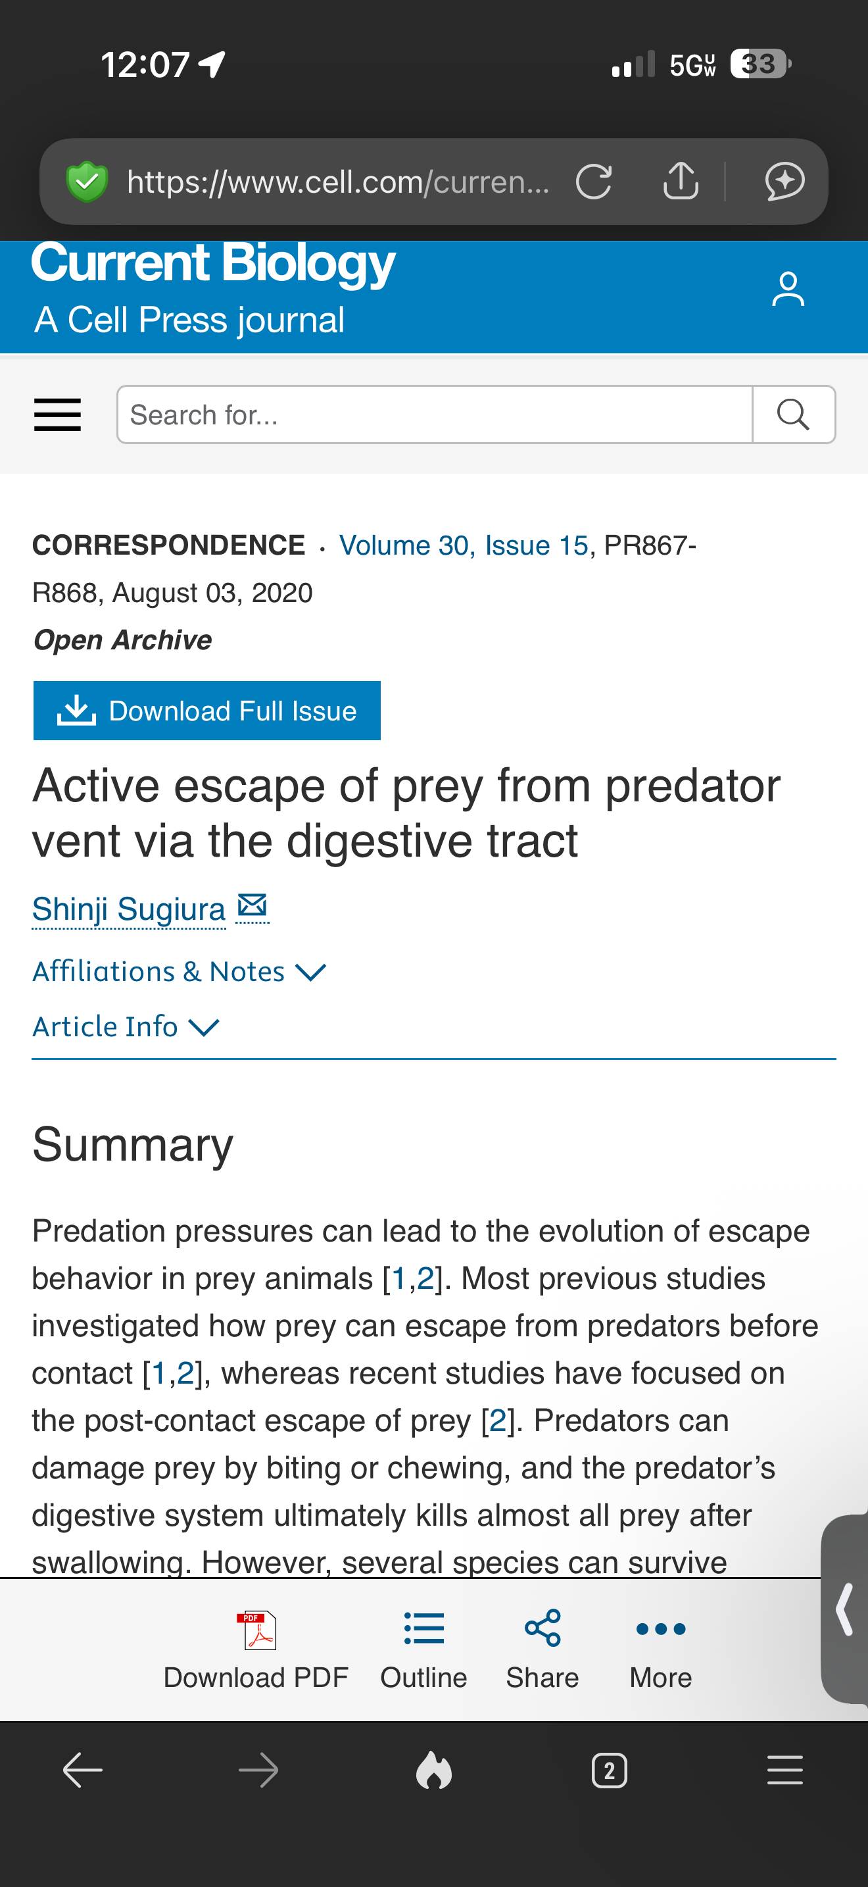Open the hamburger navigation menu
Viewport: 868px width, 1887px height.
click(57, 415)
